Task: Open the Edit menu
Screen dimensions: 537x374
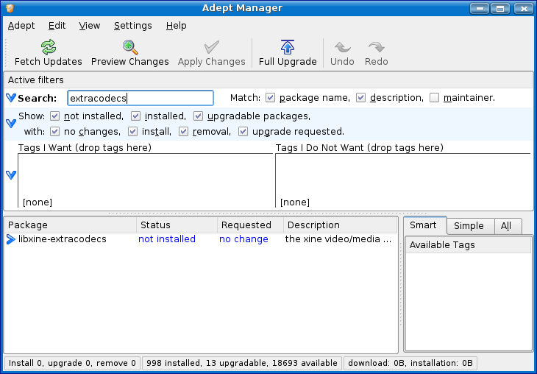Action: click(x=57, y=26)
